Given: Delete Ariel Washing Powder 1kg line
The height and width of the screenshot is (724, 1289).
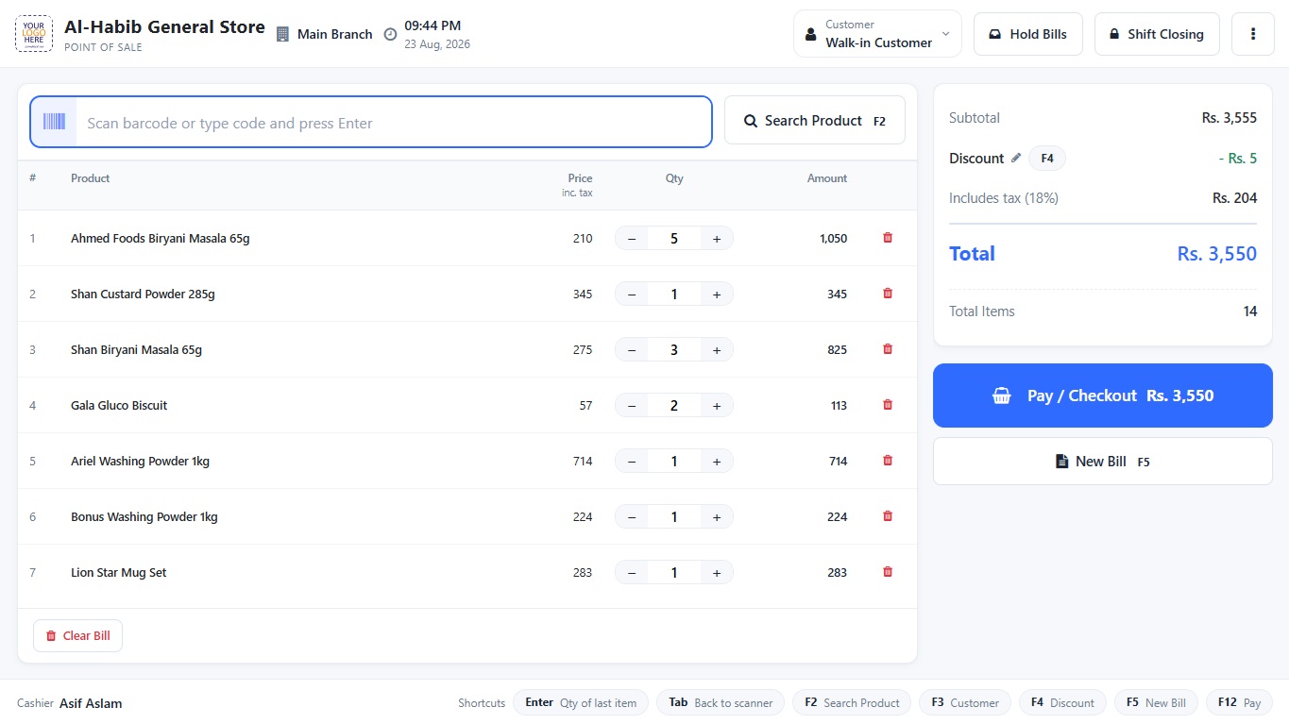Looking at the screenshot, I should click(887, 461).
